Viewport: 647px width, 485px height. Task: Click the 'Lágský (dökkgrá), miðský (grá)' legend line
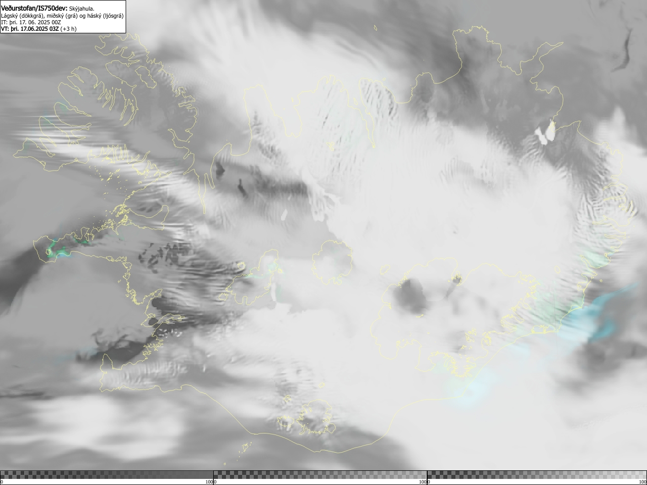tap(62, 16)
